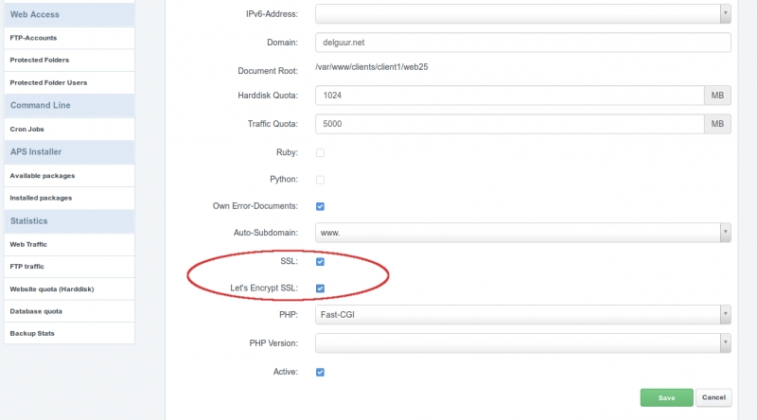The width and height of the screenshot is (757, 420).
Task: Enable the Ruby checkbox
Action: (x=320, y=152)
